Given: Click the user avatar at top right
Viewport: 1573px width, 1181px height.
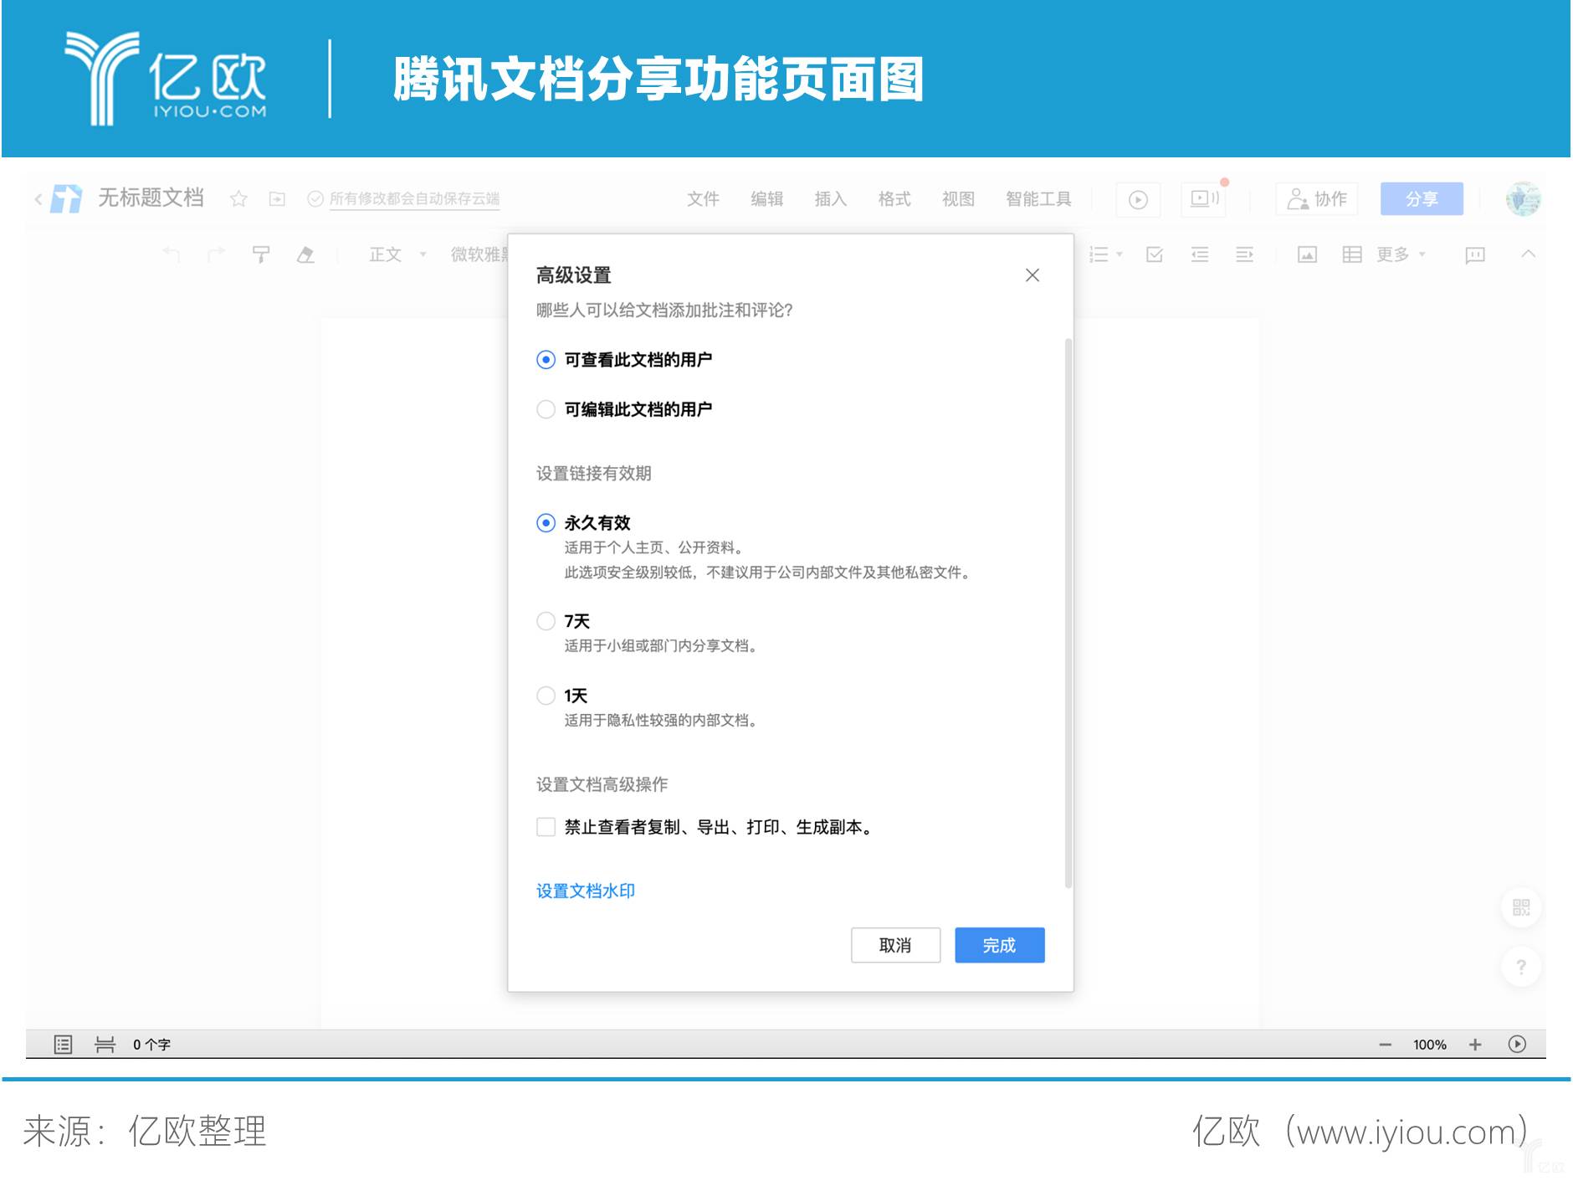Looking at the screenshot, I should pyautogui.click(x=1523, y=199).
